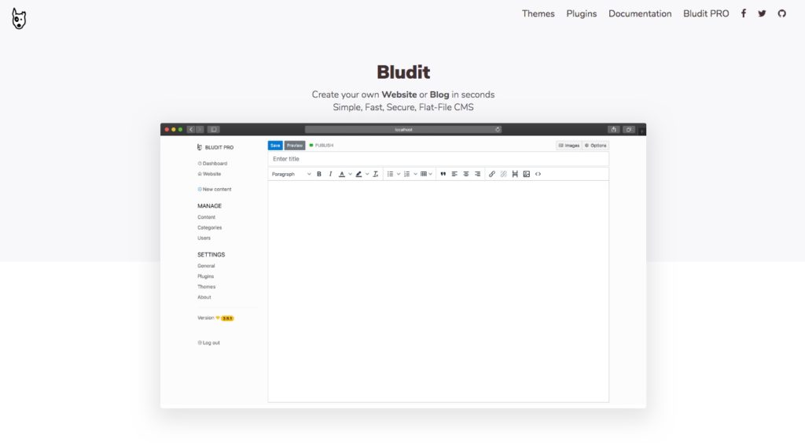Click the clear formatting icon

click(x=375, y=174)
